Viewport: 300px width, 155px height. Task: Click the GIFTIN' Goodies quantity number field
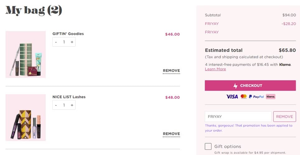click(64, 42)
